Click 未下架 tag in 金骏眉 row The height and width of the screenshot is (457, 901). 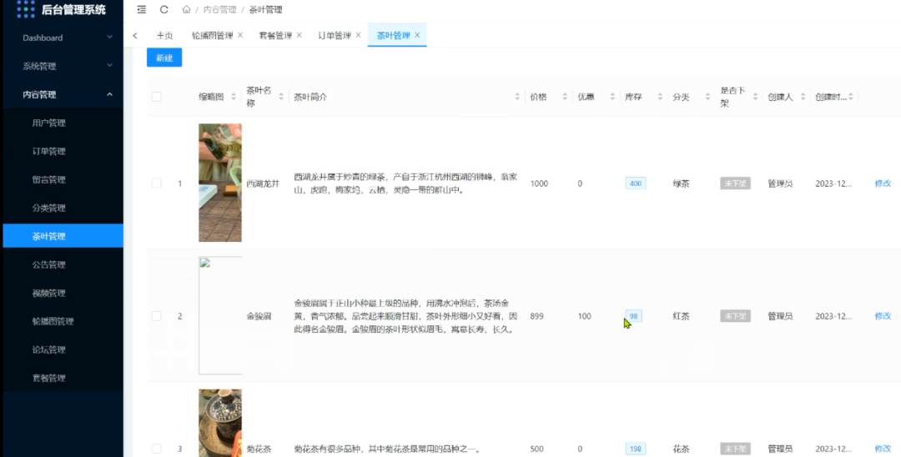(736, 316)
